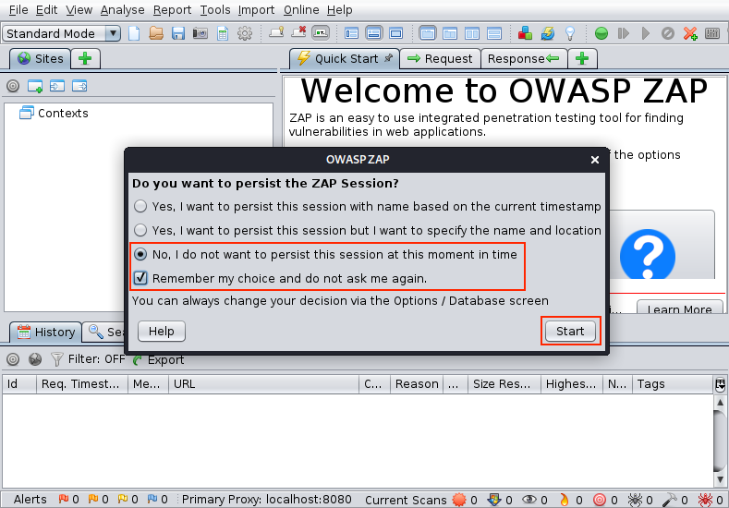The image size is (729, 508).
Task: Click the light bulb icon in toolbar
Action: [570, 33]
